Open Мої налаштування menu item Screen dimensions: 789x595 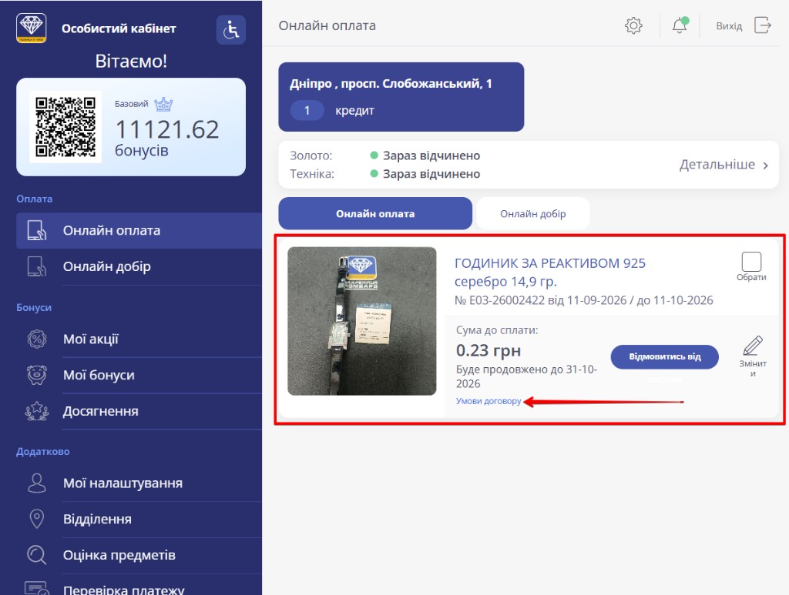139,483
